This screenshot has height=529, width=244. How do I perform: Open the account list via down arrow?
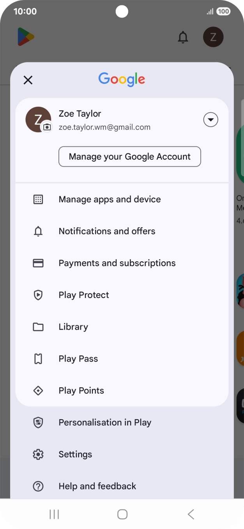coord(210,120)
